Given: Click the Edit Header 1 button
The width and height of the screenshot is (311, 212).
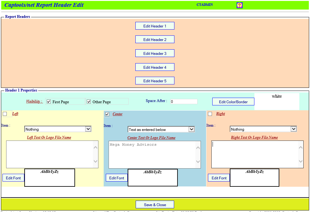Looking at the screenshot, I should pos(155,26).
